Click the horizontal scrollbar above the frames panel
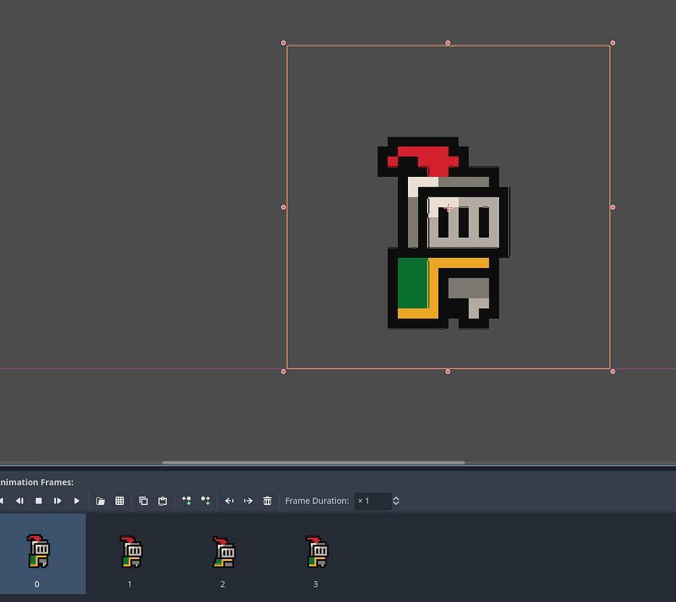The image size is (676, 602). click(x=315, y=462)
